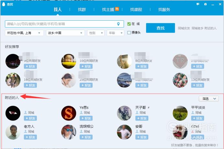Screen dimensions: 224x149
Task: Open 天子哥 profile avatar
Action: pyautogui.click(x=124, y=113)
